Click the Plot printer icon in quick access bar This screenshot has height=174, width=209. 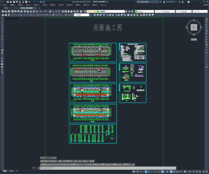(26, 2)
